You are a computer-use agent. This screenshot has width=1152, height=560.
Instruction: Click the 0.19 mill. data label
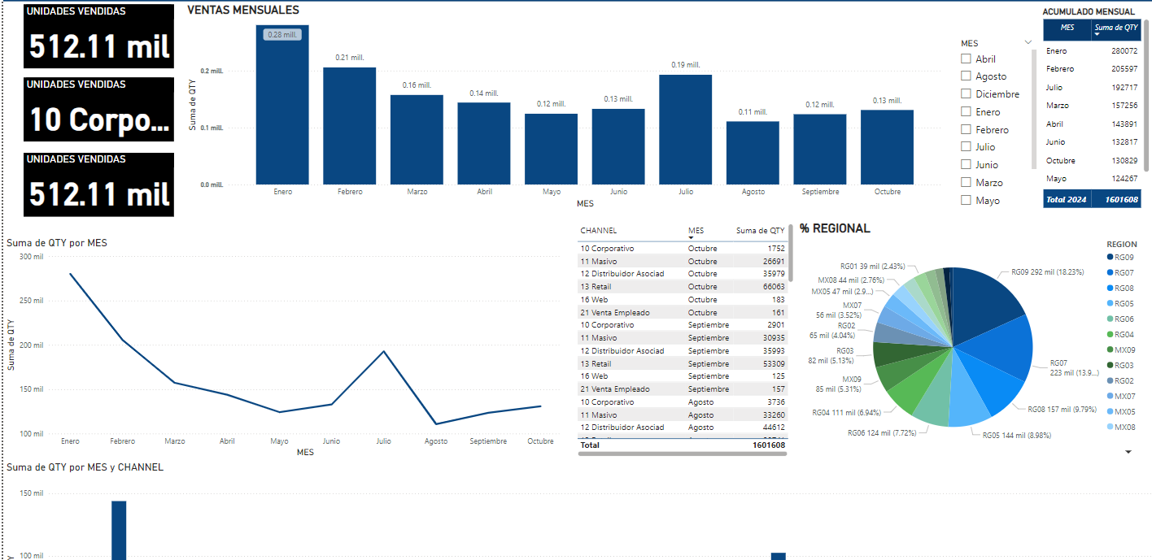tap(686, 64)
